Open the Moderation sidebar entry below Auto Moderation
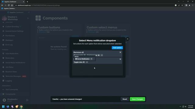195x109 pixels. tap(10, 58)
